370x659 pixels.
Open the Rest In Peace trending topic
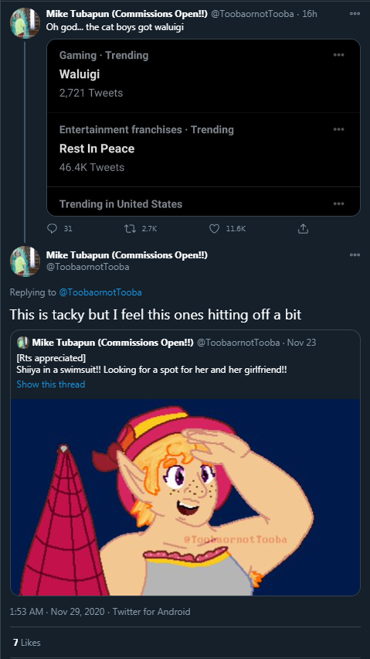203,149
